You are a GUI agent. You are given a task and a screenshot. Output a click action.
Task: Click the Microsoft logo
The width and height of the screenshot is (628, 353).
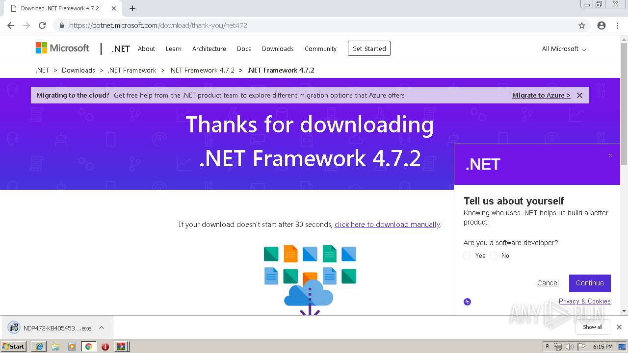coord(62,48)
